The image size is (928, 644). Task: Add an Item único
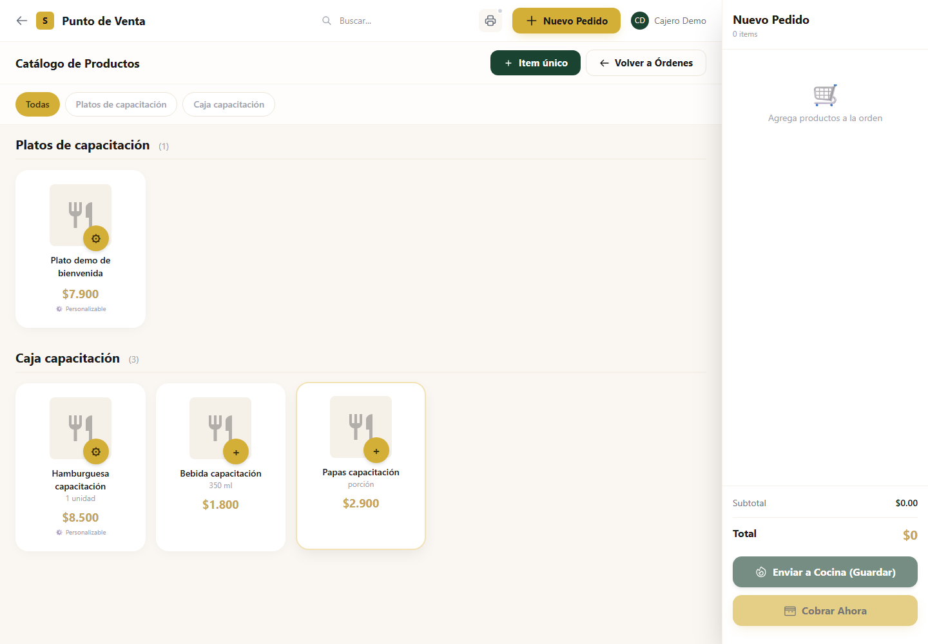point(536,63)
